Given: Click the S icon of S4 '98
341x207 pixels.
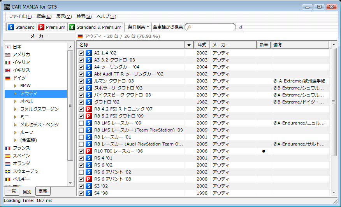Looking at the screenshot, I should pos(88,193).
